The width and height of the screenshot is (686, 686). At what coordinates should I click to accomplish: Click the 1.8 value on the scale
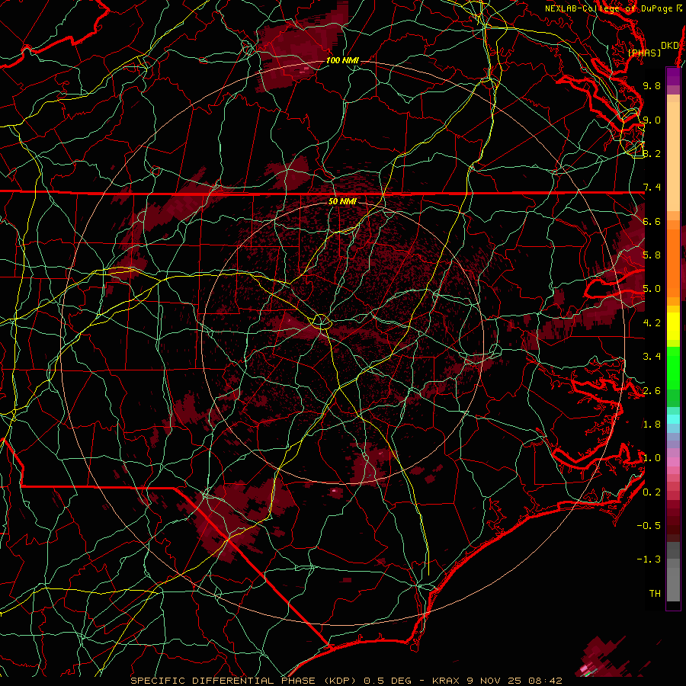pos(652,425)
